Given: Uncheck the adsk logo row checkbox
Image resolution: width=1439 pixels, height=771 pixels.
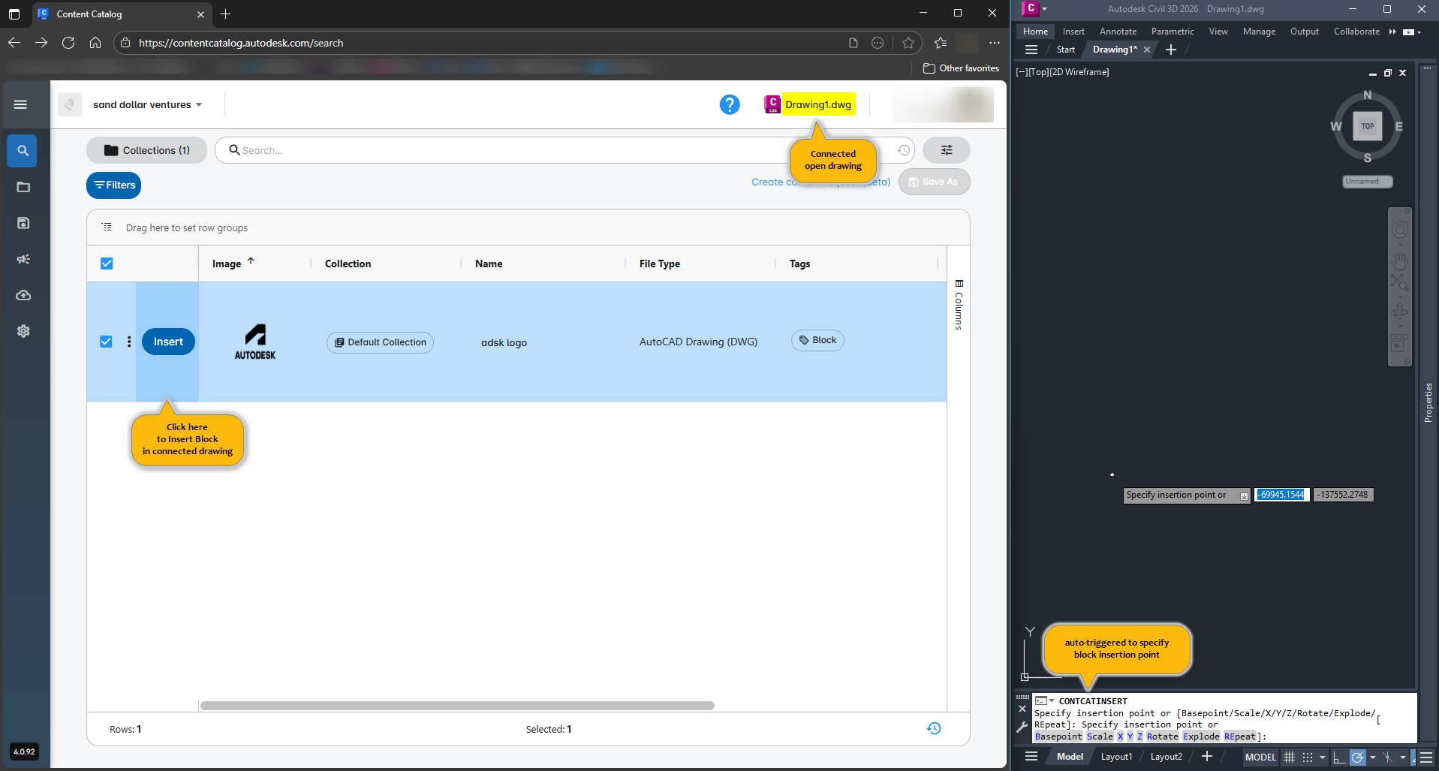Looking at the screenshot, I should (x=106, y=342).
